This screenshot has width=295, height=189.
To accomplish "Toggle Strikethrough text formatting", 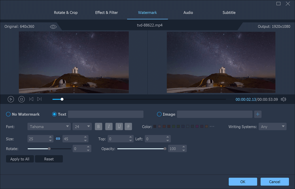I will (x=128, y=127).
